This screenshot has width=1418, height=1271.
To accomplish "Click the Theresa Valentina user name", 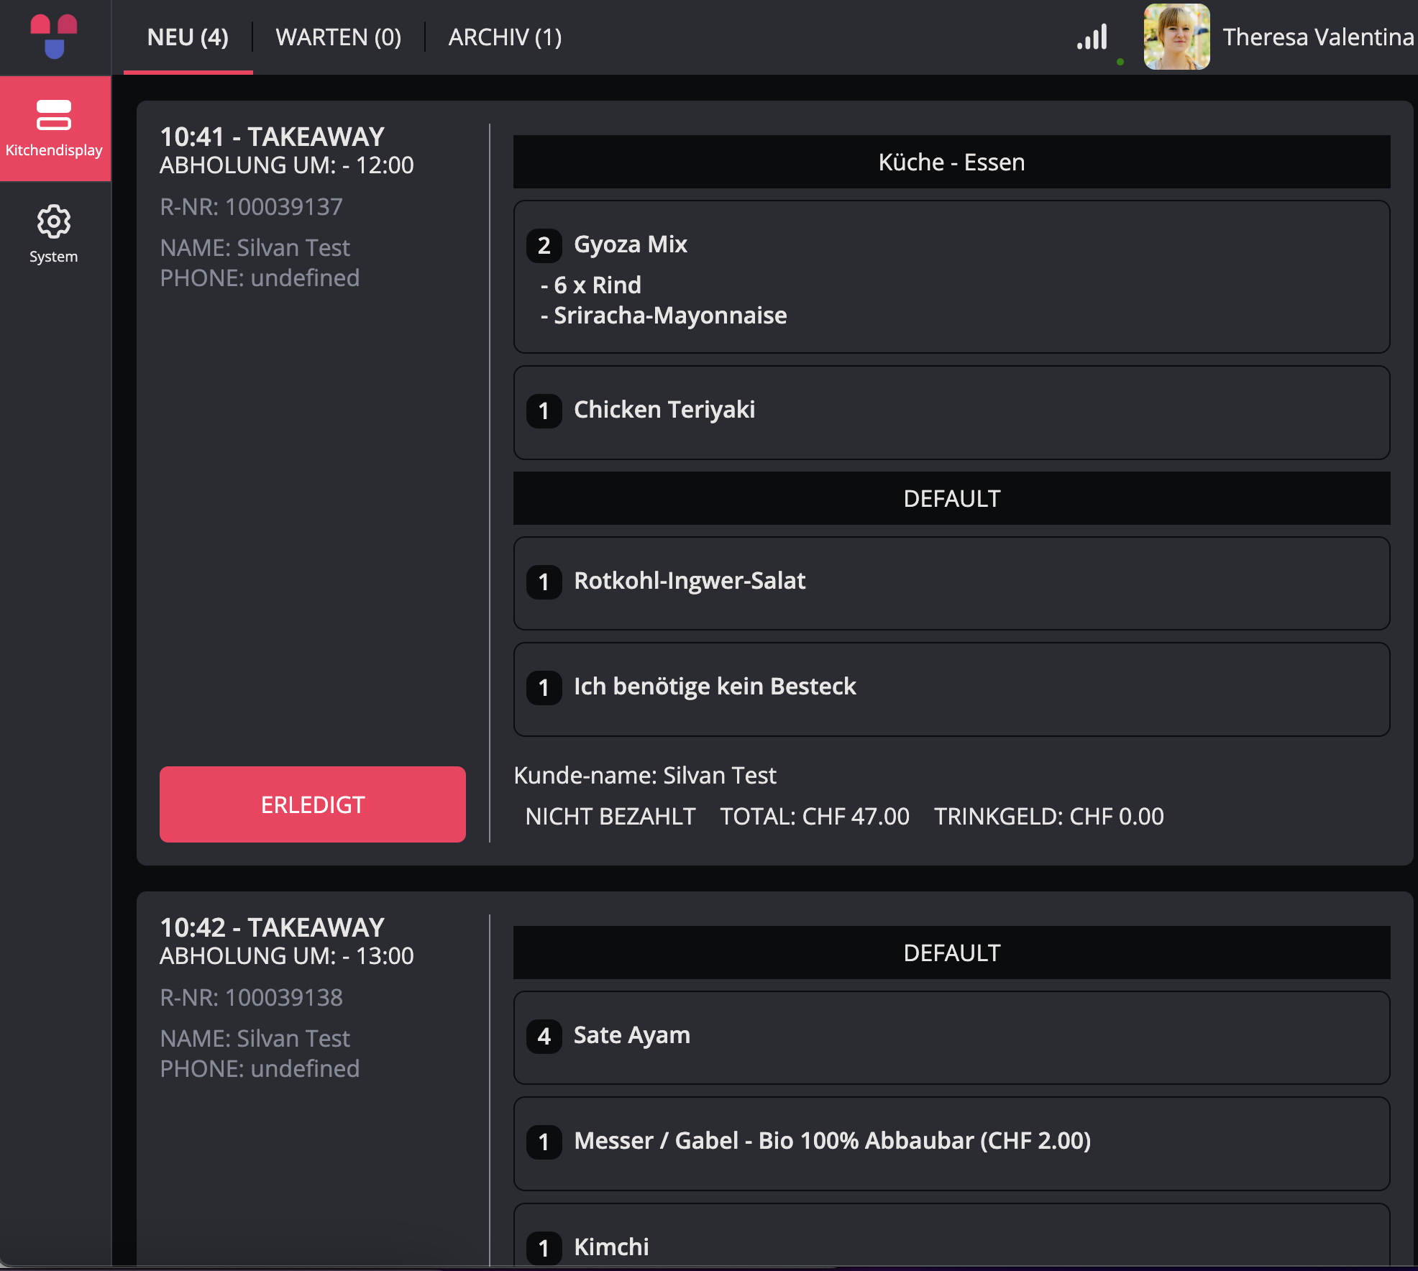I will pyautogui.click(x=1319, y=37).
